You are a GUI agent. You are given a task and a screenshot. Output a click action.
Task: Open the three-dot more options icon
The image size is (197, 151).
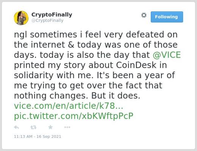coord(67,127)
